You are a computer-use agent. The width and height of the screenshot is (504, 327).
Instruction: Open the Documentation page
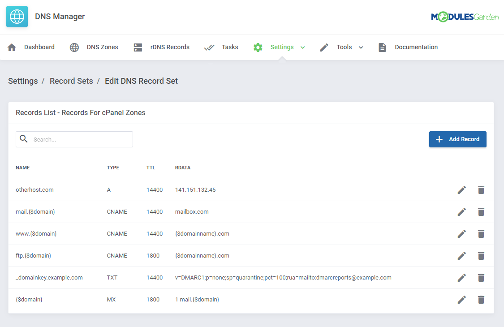point(416,47)
